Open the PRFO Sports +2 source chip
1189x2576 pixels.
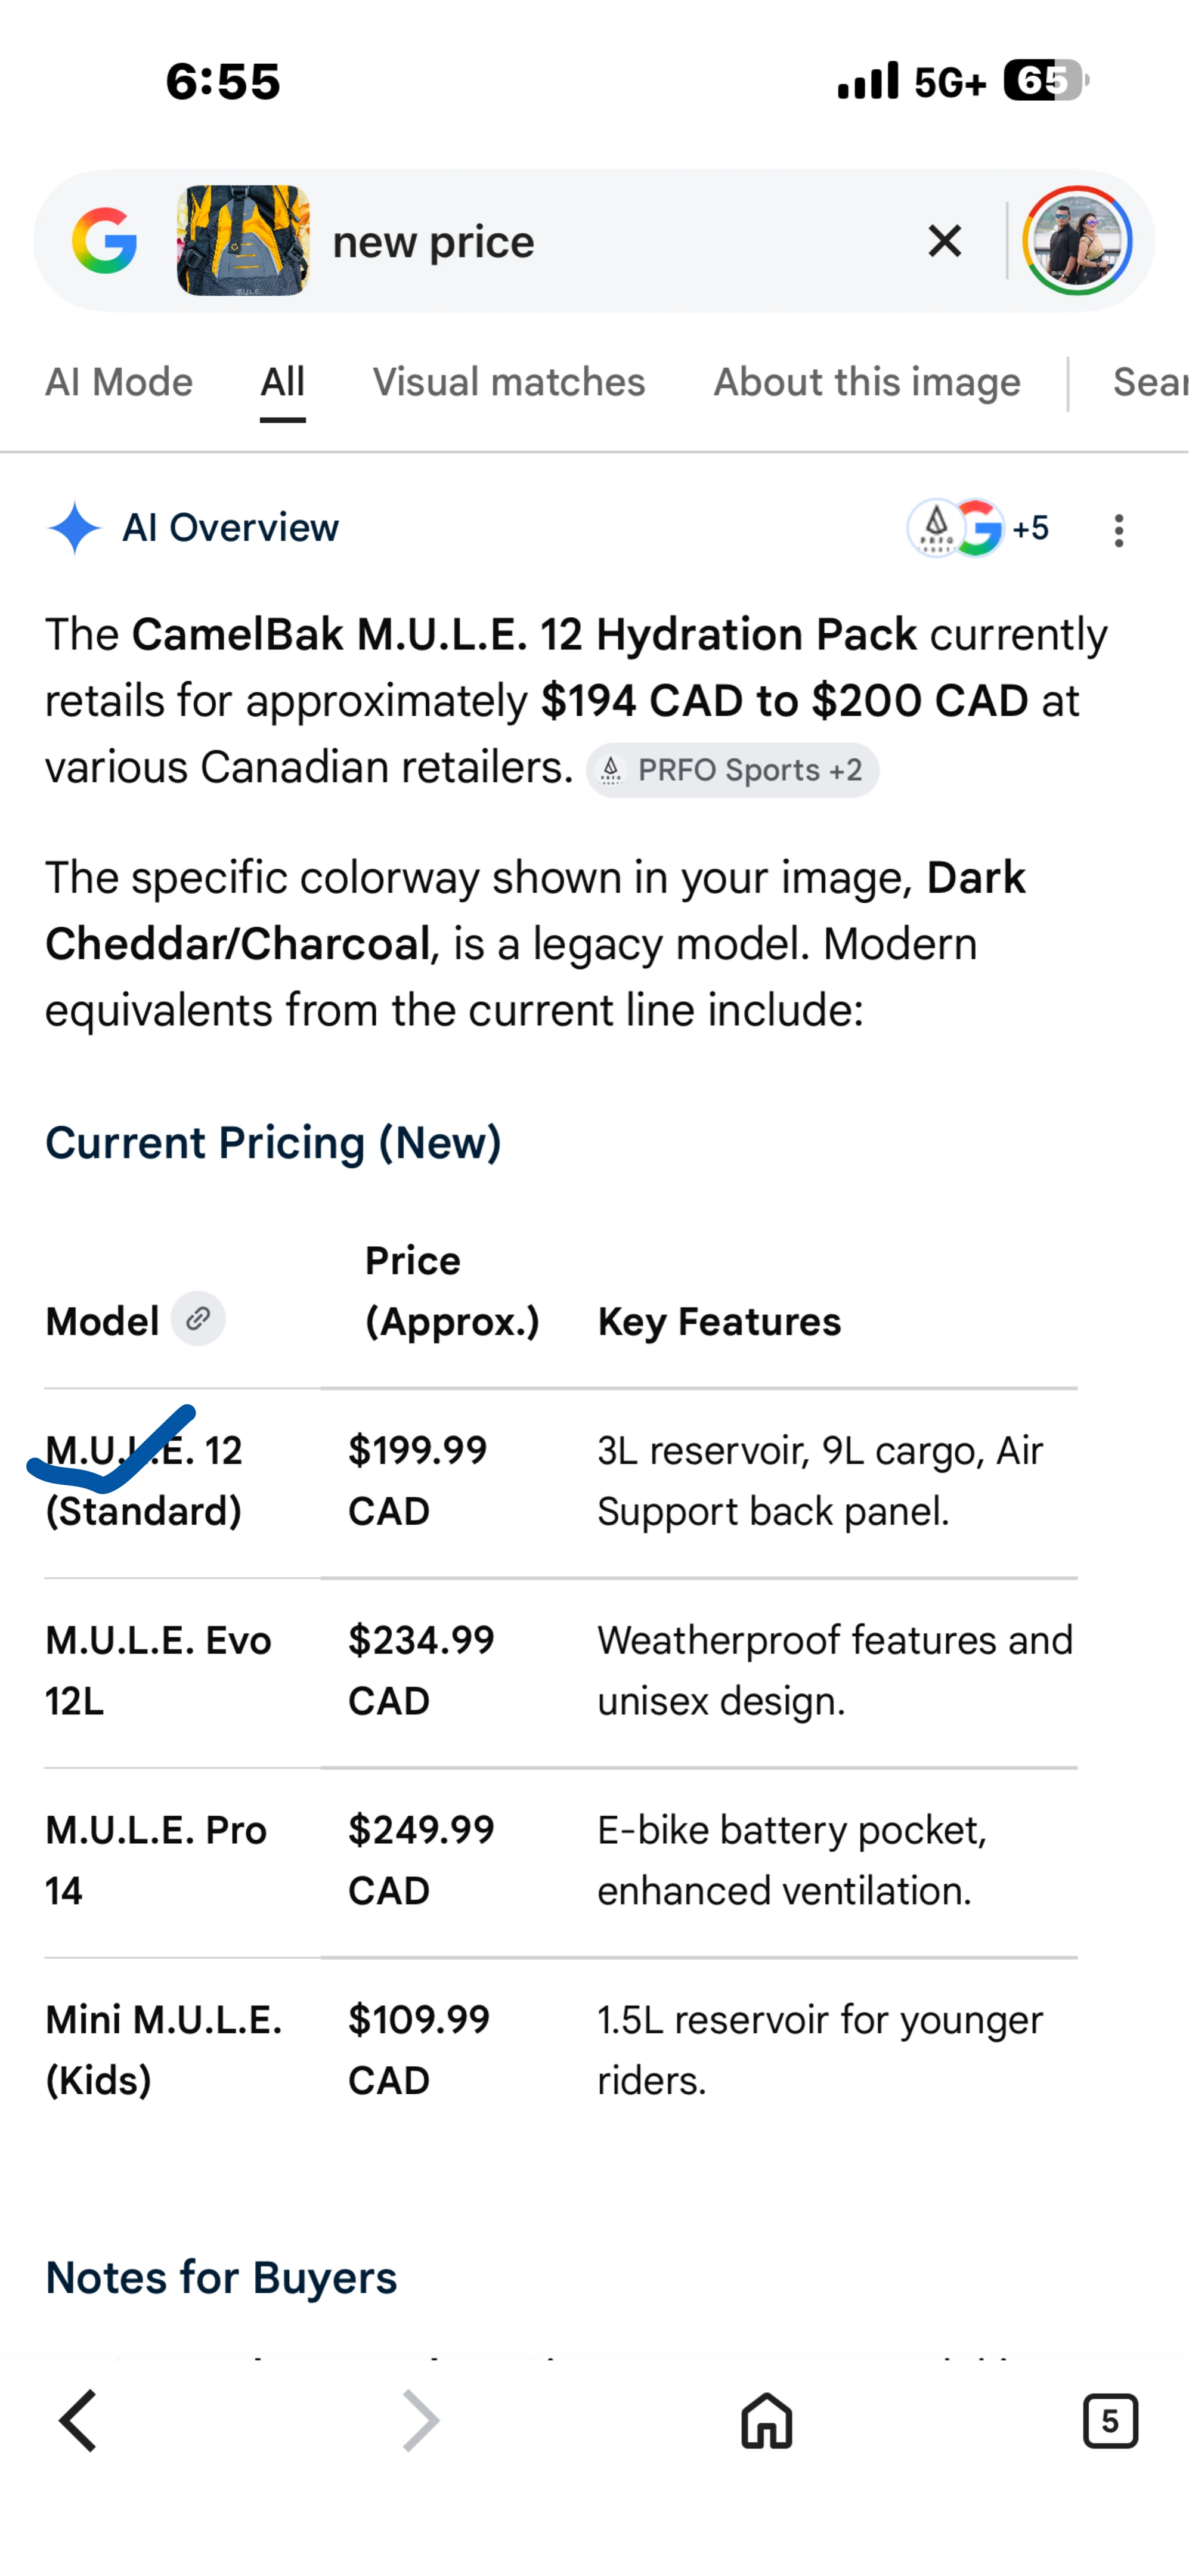coord(732,770)
